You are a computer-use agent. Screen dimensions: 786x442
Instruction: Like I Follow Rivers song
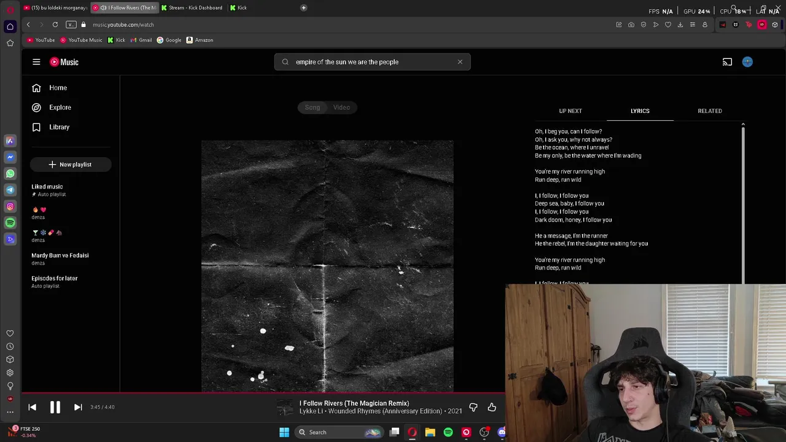click(x=492, y=407)
